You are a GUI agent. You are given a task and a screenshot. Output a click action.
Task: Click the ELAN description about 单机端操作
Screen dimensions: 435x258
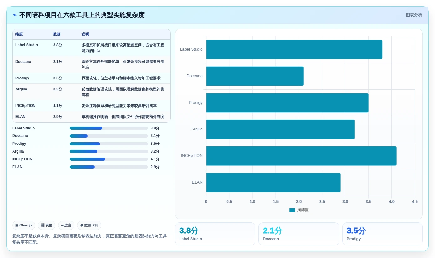point(123,117)
